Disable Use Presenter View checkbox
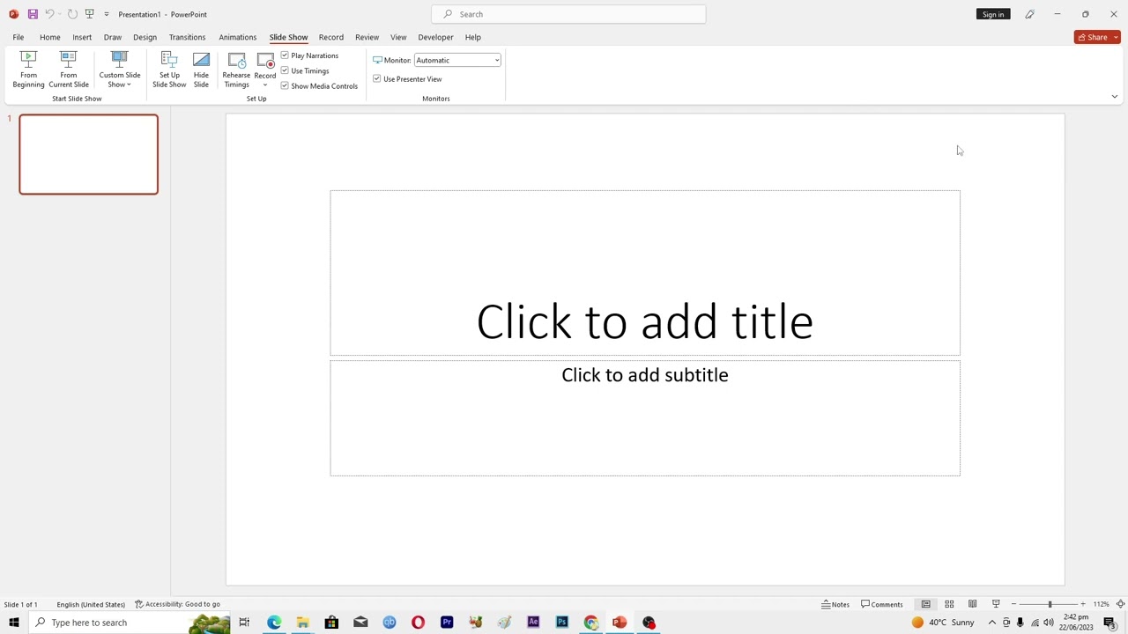The width and height of the screenshot is (1128, 634). [377, 78]
